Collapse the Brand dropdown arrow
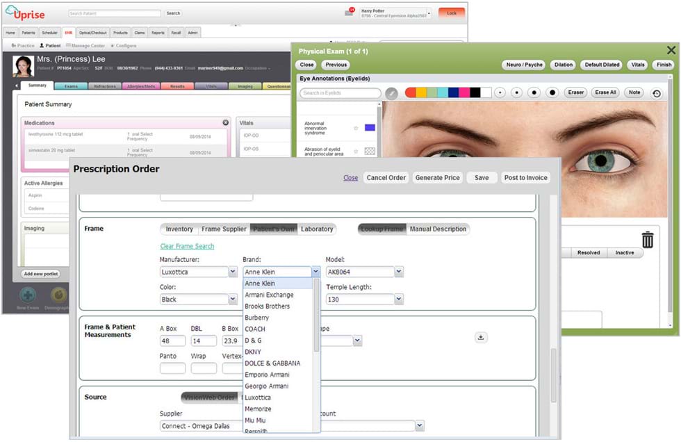Screen dimensions: 681x442 315,272
